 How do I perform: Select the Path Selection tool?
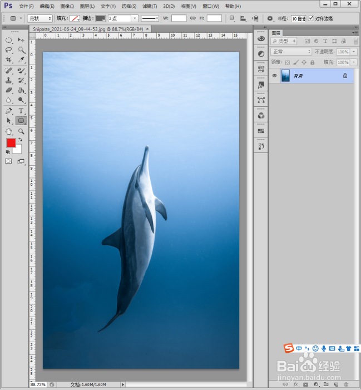9,121
